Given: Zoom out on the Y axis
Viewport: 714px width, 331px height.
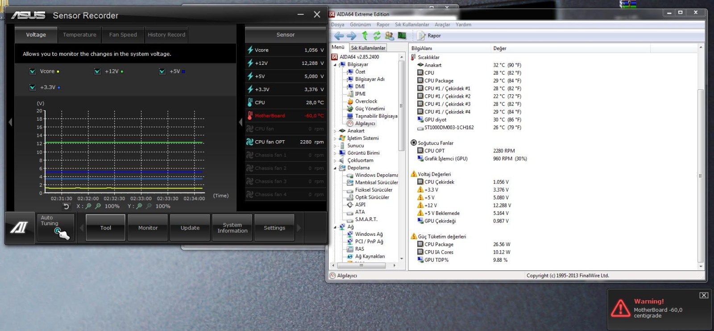Looking at the screenshot, I should coord(149,206).
